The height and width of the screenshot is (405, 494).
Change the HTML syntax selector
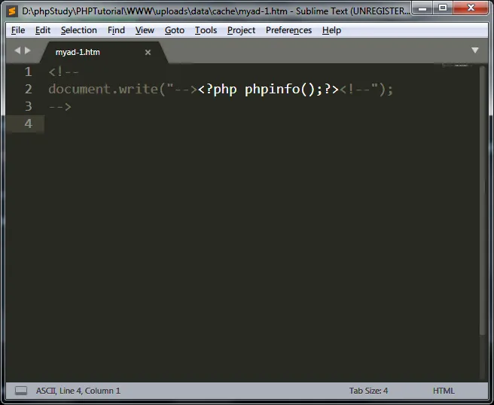(444, 391)
